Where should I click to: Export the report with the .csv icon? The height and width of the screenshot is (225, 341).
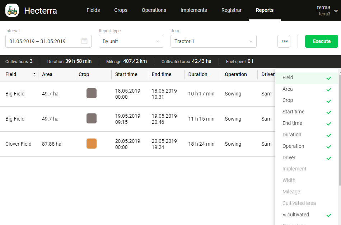pos(284,41)
